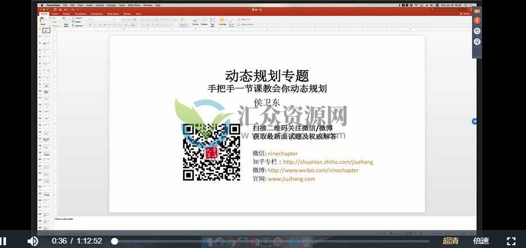Toggle Bold formatting
The image size is (526, 248).
click(90, 25)
